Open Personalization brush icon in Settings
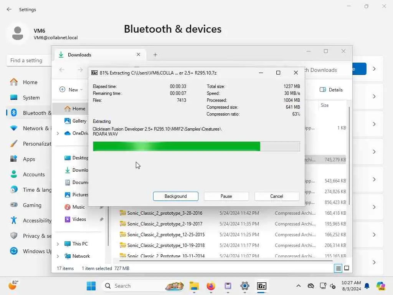Screen dimensions: 393x295 point(14,144)
